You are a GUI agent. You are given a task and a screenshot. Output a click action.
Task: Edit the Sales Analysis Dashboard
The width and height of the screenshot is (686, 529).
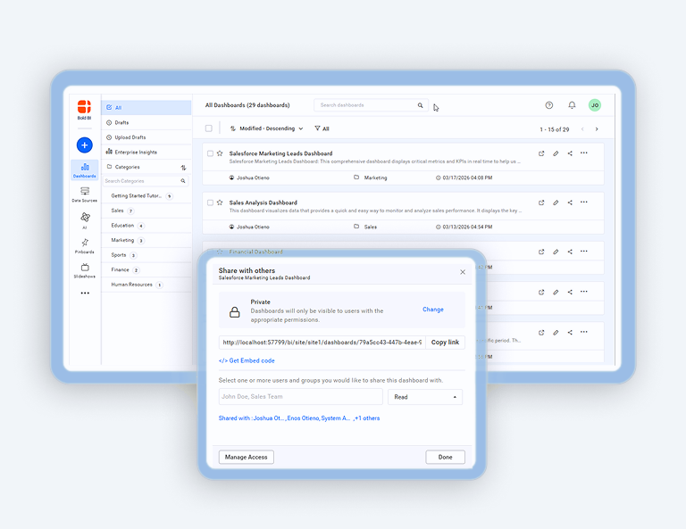pos(556,203)
